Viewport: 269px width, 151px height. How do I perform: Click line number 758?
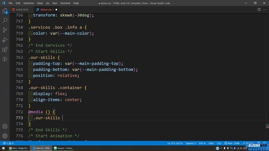click(x=19, y=27)
